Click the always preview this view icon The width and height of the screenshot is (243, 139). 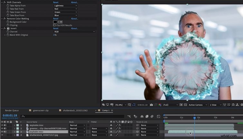[103, 105]
